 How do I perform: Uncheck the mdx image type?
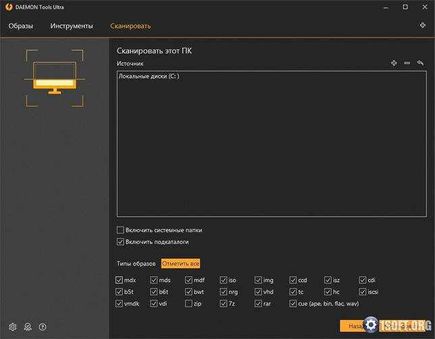point(119,280)
